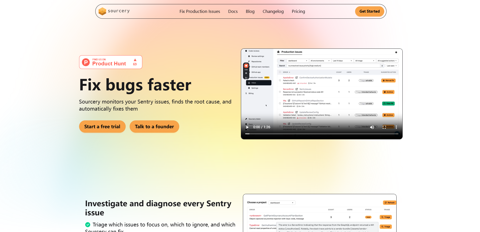Expand the Last 14 days filter
This screenshot has width=480, height=232.
(342, 61)
